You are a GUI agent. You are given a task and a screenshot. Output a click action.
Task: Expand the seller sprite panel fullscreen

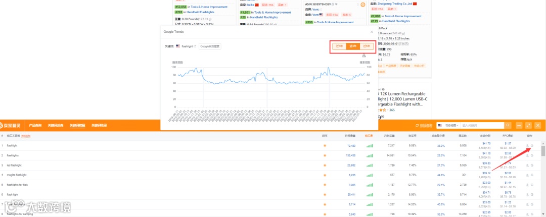coord(528,125)
